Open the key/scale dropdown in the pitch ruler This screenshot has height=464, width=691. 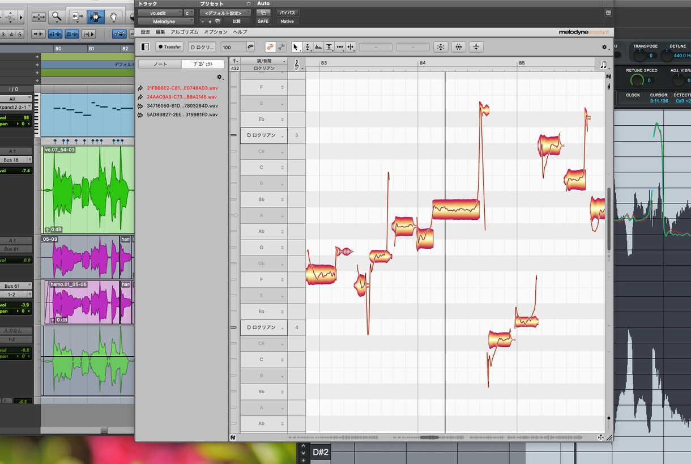pyautogui.click(x=264, y=61)
